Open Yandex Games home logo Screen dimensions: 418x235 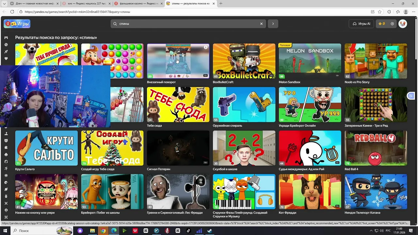pyautogui.click(x=17, y=24)
